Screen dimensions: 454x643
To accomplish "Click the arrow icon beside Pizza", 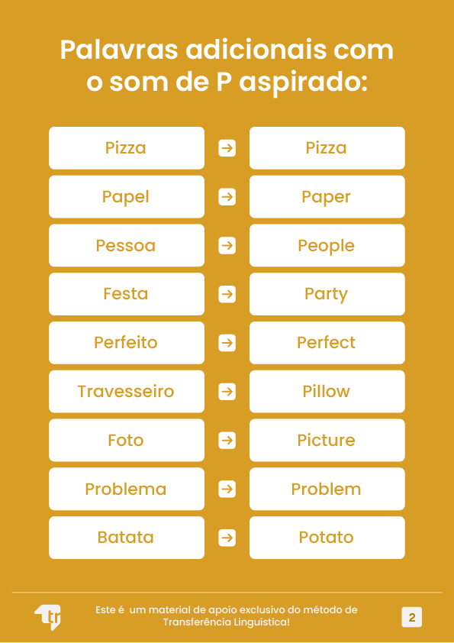I will coord(227,148).
